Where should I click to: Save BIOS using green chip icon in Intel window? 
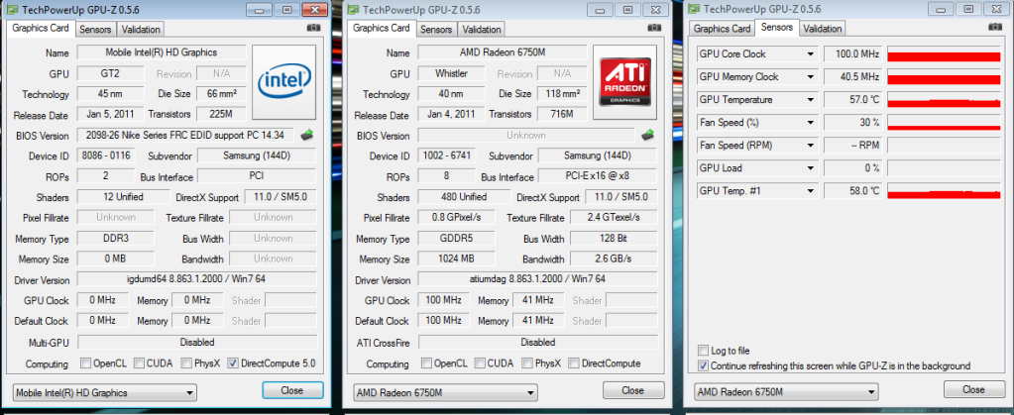(306, 135)
